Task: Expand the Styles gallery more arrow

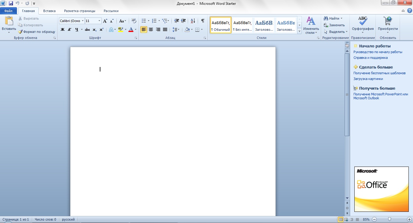Action: point(299,31)
